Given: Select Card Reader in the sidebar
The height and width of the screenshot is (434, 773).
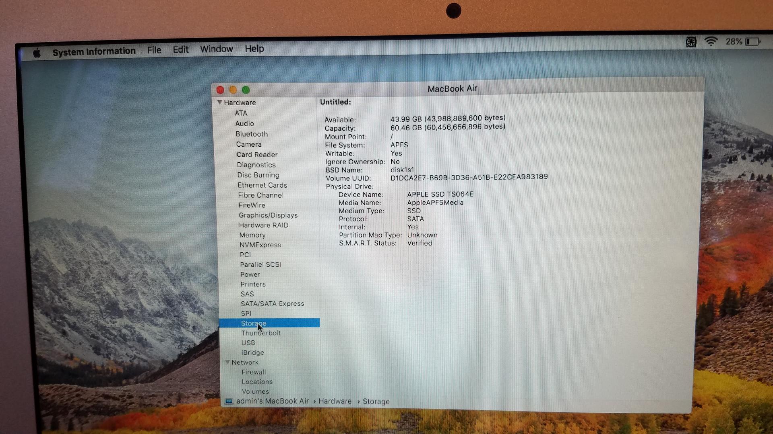Looking at the screenshot, I should coord(257,155).
